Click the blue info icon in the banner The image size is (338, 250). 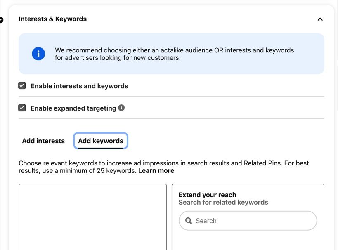pyautogui.click(x=38, y=54)
